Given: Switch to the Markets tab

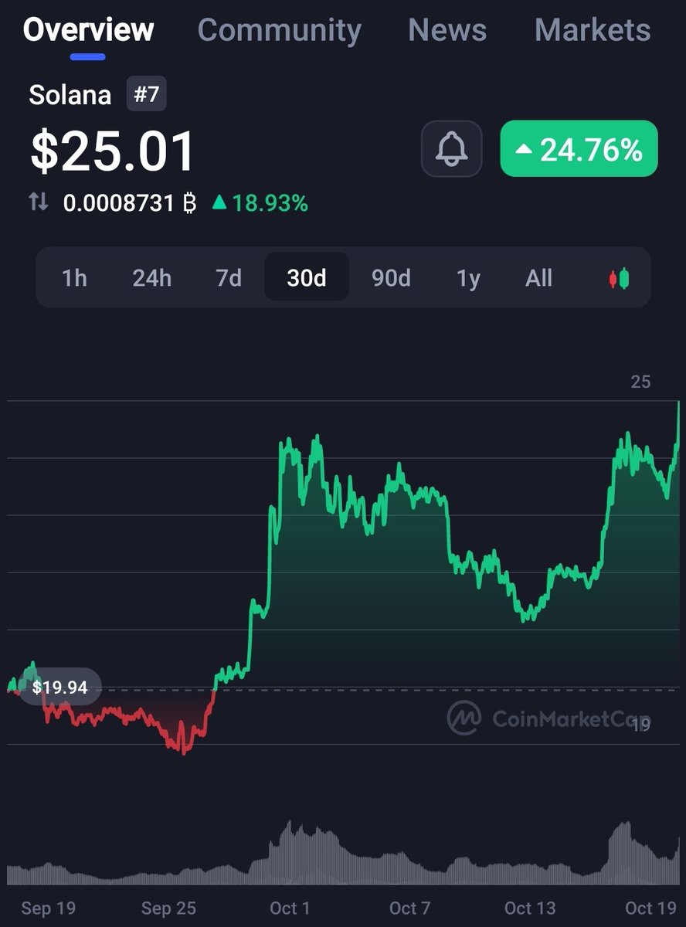Looking at the screenshot, I should pyautogui.click(x=592, y=31).
